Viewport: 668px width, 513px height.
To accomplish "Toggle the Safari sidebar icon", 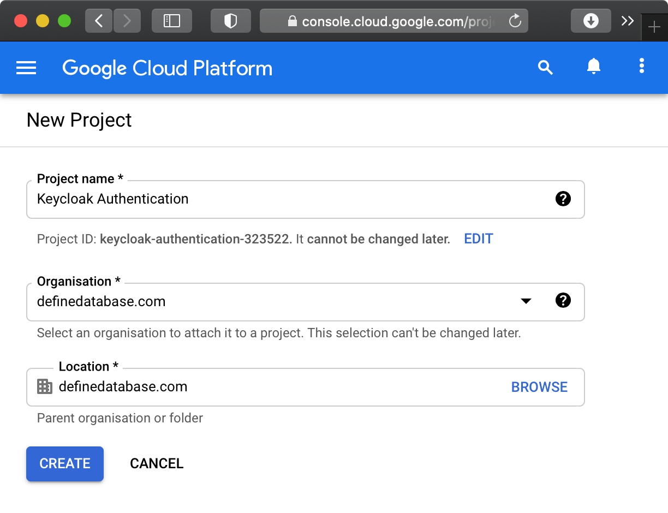I will (171, 20).
